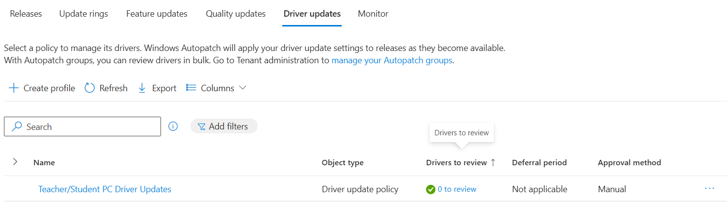Open the manage your Autopatch groups link

pyautogui.click(x=392, y=61)
